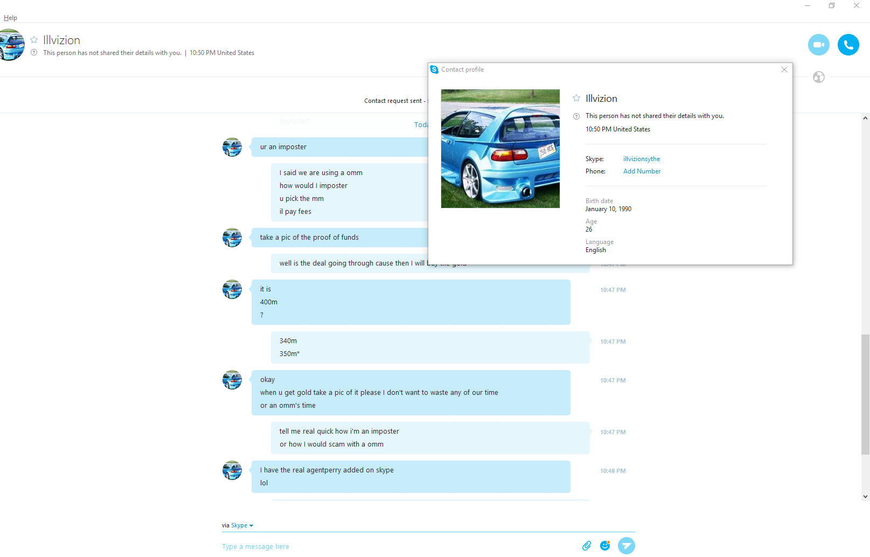This screenshot has height=557, width=870.
Task: Select the 'I said we are using a omm' text
Action: click(x=321, y=173)
